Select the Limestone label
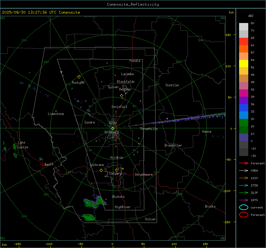 (x=56, y=114)
